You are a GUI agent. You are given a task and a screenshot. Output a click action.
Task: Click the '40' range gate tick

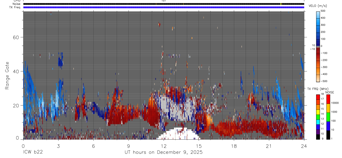click(16, 71)
